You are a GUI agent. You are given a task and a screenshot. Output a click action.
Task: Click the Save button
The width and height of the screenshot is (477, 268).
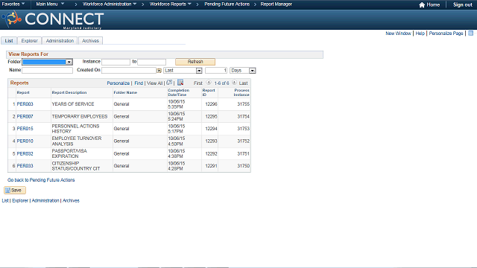[15, 191]
